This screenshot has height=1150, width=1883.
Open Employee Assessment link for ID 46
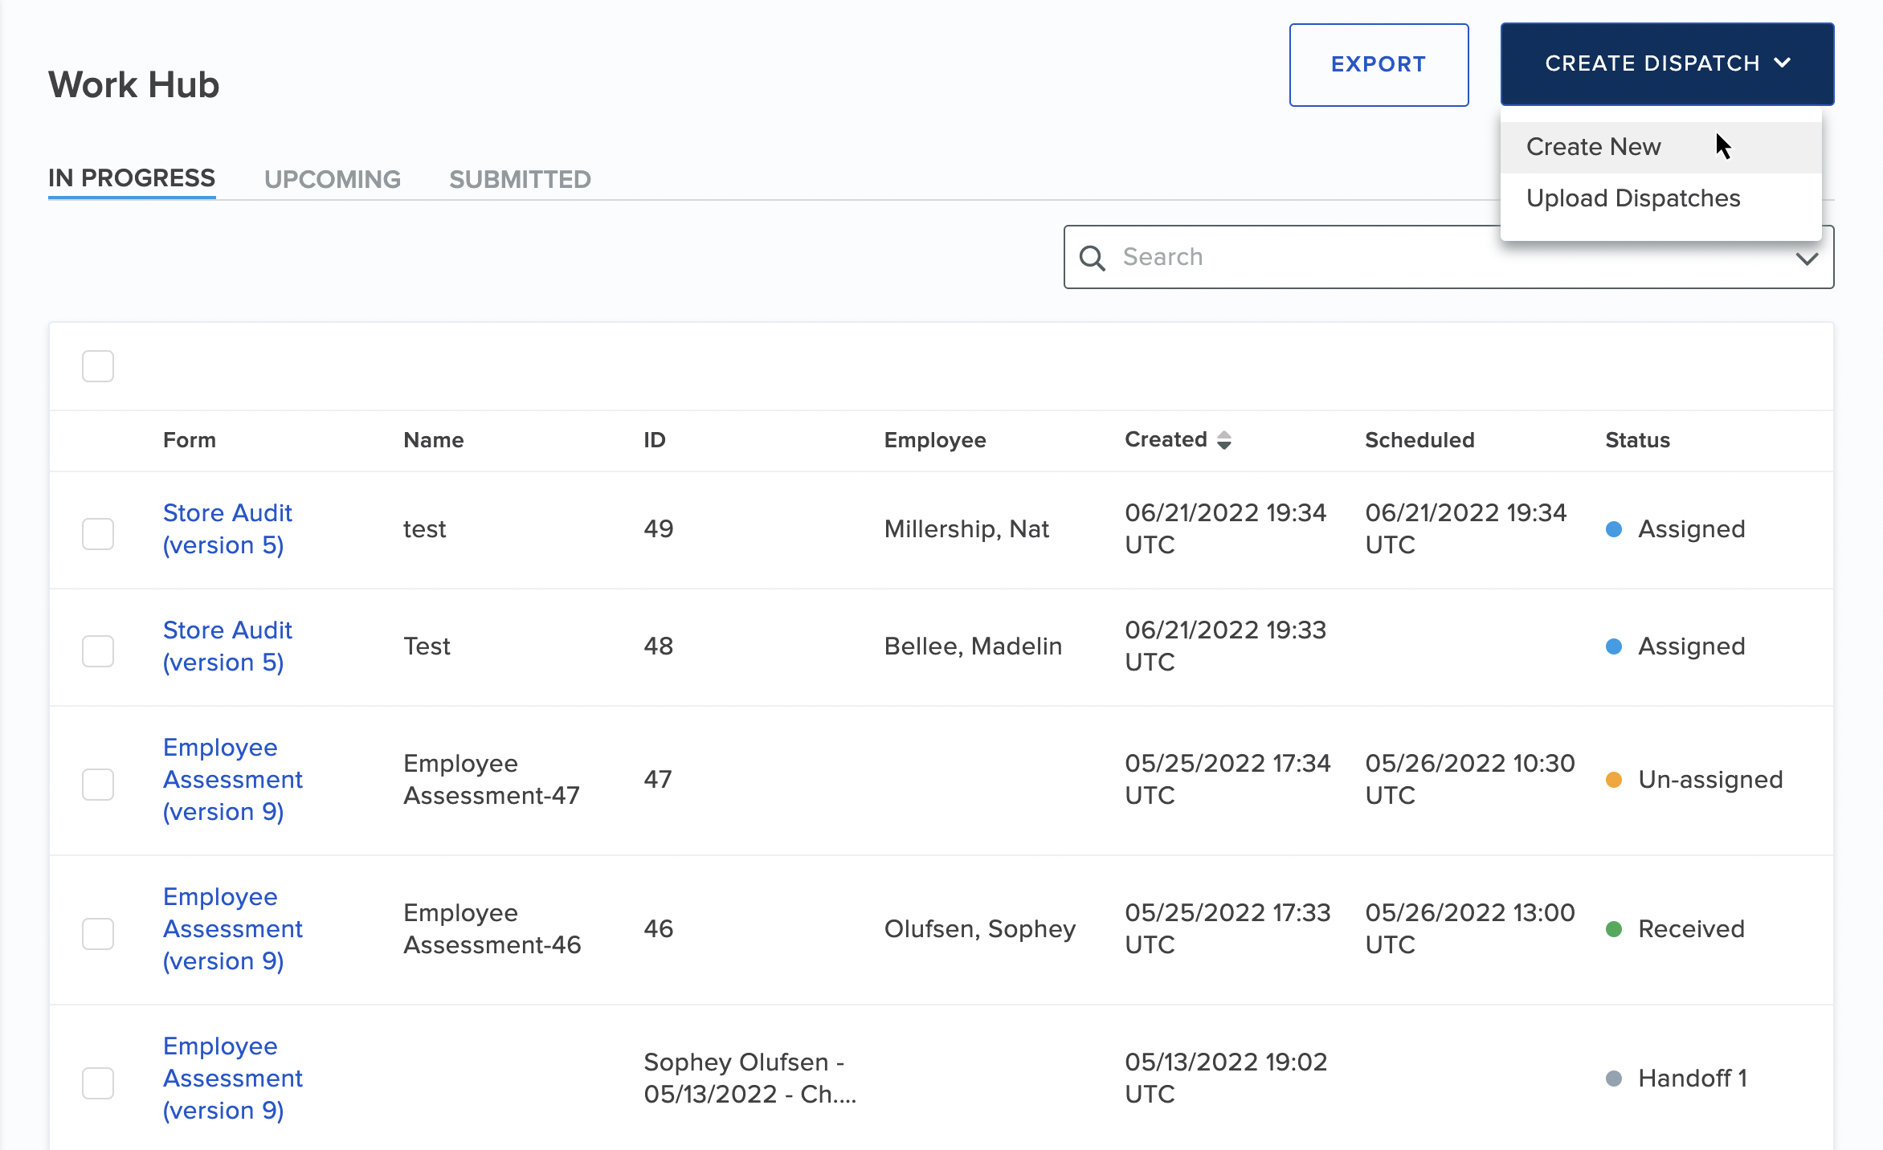point(233,929)
